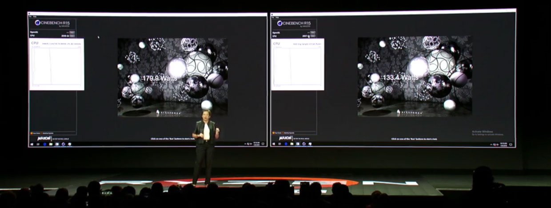Open the Help menu in the left Cinebench window
Image resolution: width=551 pixels, height=208 pixels.
pos(35,16)
